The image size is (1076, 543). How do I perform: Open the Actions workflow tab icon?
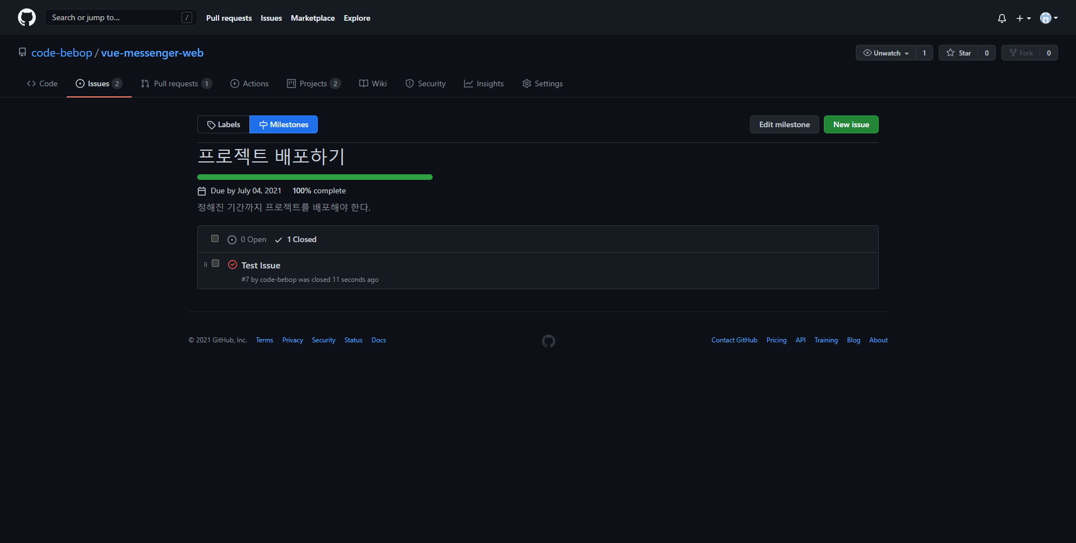235,83
